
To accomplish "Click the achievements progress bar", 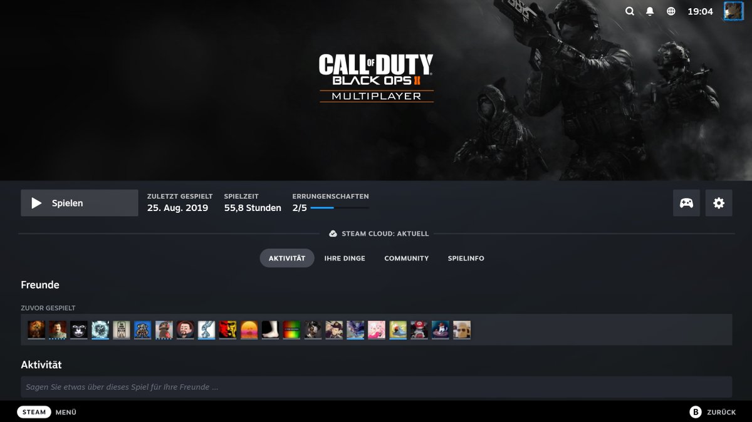I will [x=340, y=208].
